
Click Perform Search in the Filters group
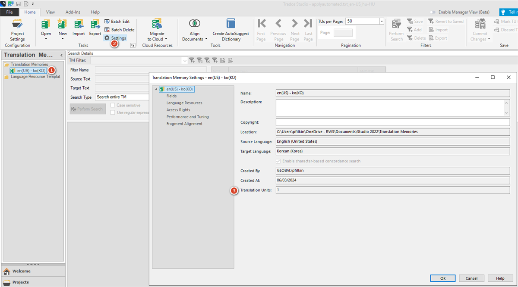click(x=396, y=30)
